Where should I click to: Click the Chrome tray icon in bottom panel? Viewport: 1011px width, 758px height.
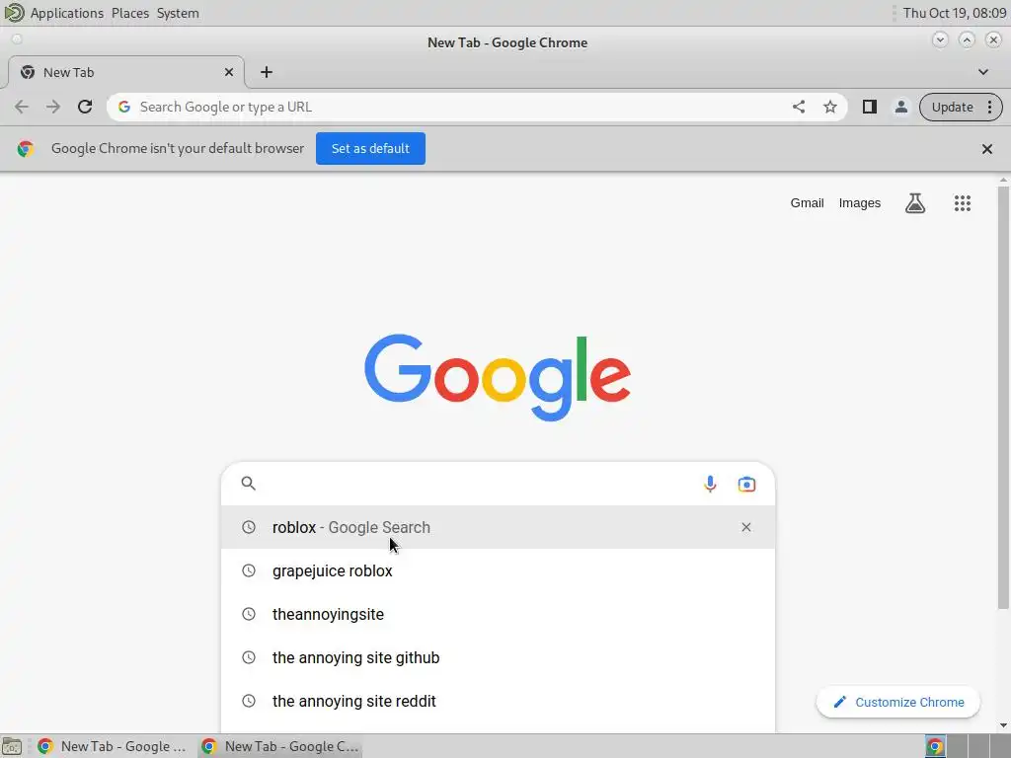click(x=935, y=746)
